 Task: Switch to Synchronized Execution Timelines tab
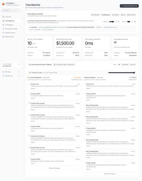[x=40, y=64]
